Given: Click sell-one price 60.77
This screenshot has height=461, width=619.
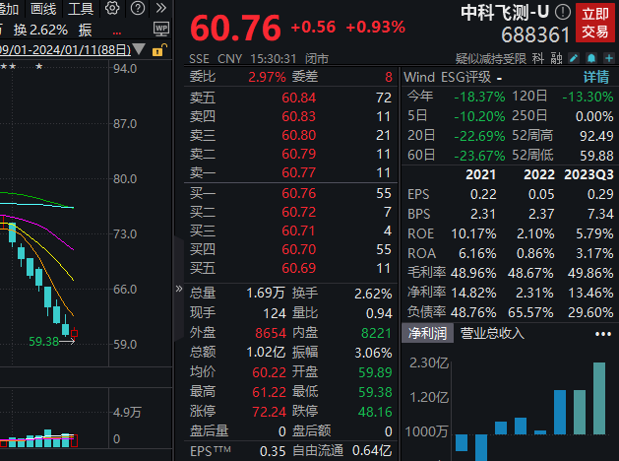Looking at the screenshot, I should (x=299, y=172).
